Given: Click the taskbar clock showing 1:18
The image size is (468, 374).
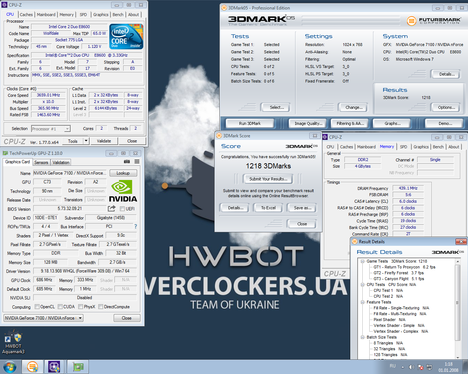Looking at the screenshot, I should click(449, 367).
